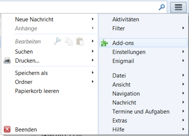
Task: Click the red X Beenden icon
Action: [x=7, y=129]
